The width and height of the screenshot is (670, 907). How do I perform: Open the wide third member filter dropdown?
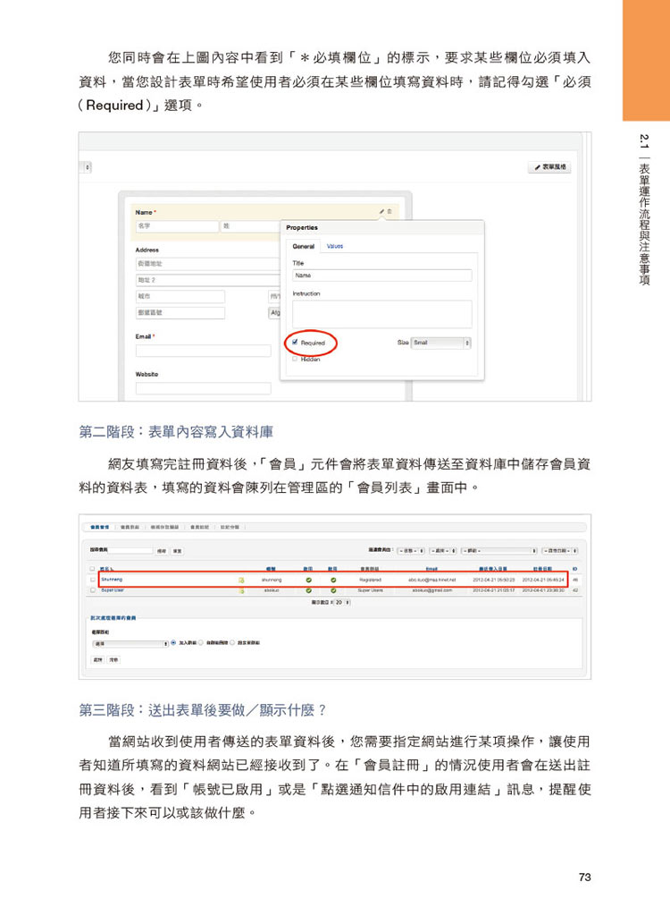[x=499, y=551]
